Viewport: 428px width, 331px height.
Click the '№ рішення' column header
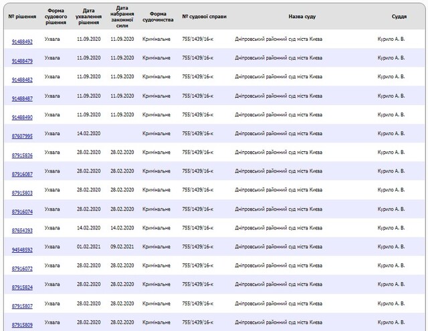pyautogui.click(x=22, y=17)
